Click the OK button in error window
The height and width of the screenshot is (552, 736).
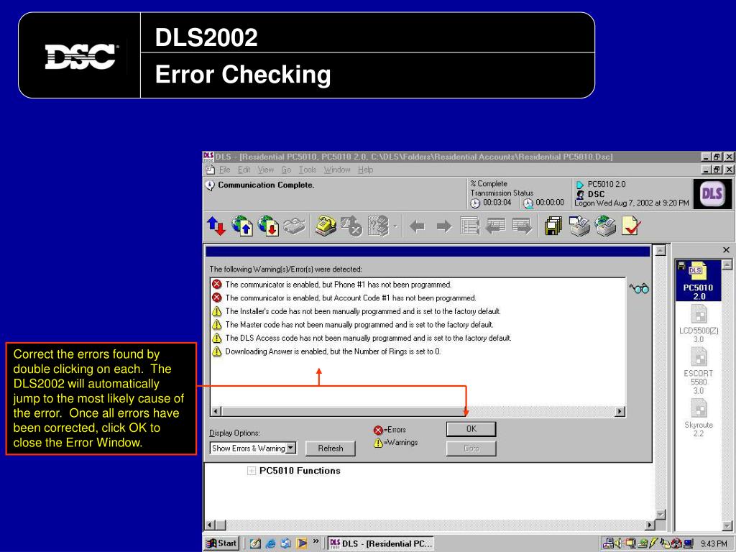(x=471, y=429)
